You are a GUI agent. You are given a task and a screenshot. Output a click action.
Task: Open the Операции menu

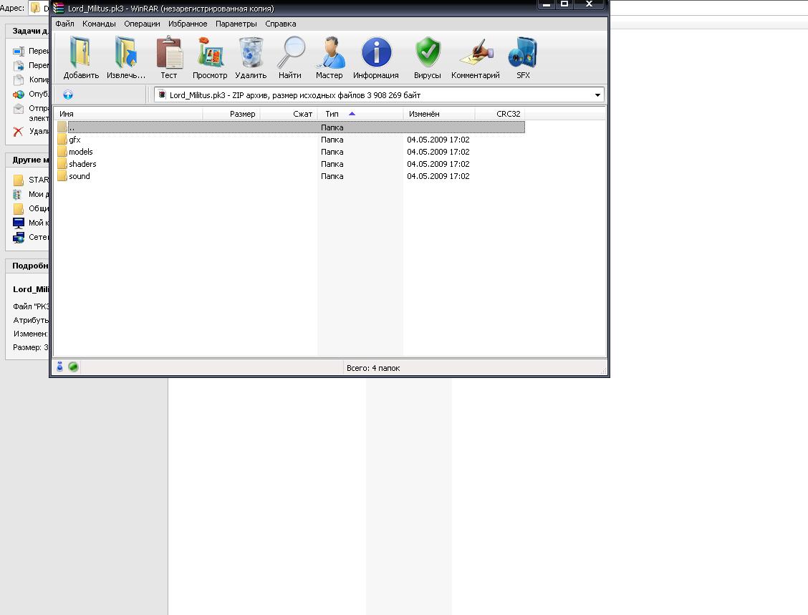143,24
